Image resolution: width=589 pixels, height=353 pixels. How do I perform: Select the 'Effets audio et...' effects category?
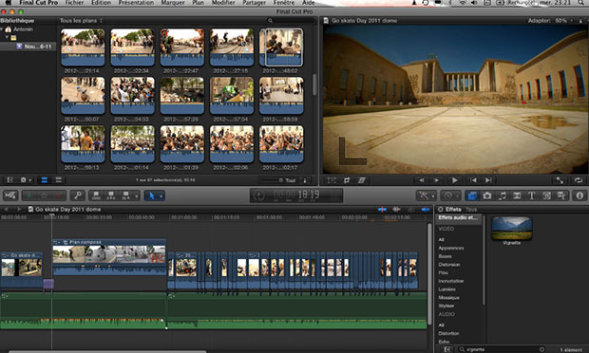coord(458,218)
